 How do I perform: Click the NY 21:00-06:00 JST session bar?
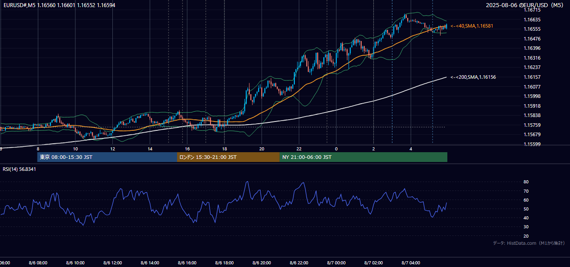pyautogui.click(x=363, y=157)
